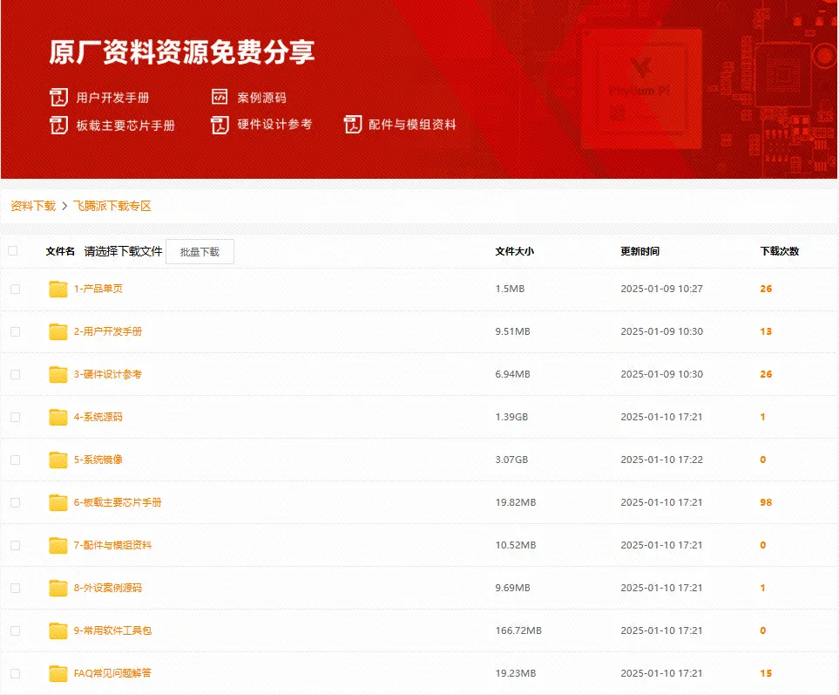Screen dimensions: 839x695
Task: Click the 文件名 column header
Action: click(x=60, y=251)
